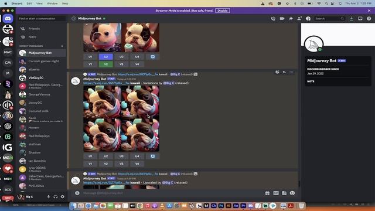Click Find or start a conversation box

point(42,19)
